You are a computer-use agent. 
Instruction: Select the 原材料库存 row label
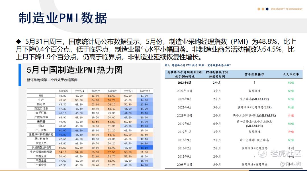tap(41, 139)
